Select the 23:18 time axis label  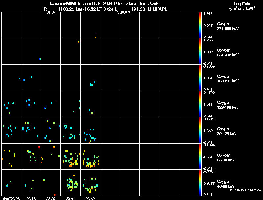pyautogui.click(x=31, y=198)
